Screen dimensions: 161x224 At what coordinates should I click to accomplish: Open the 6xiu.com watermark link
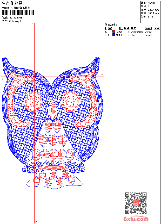pyautogui.click(x=136, y=219)
